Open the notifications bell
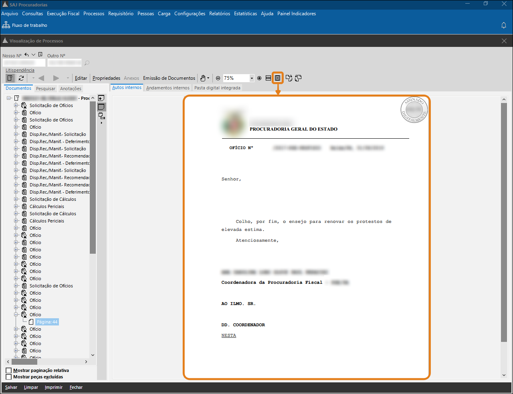 click(504, 25)
